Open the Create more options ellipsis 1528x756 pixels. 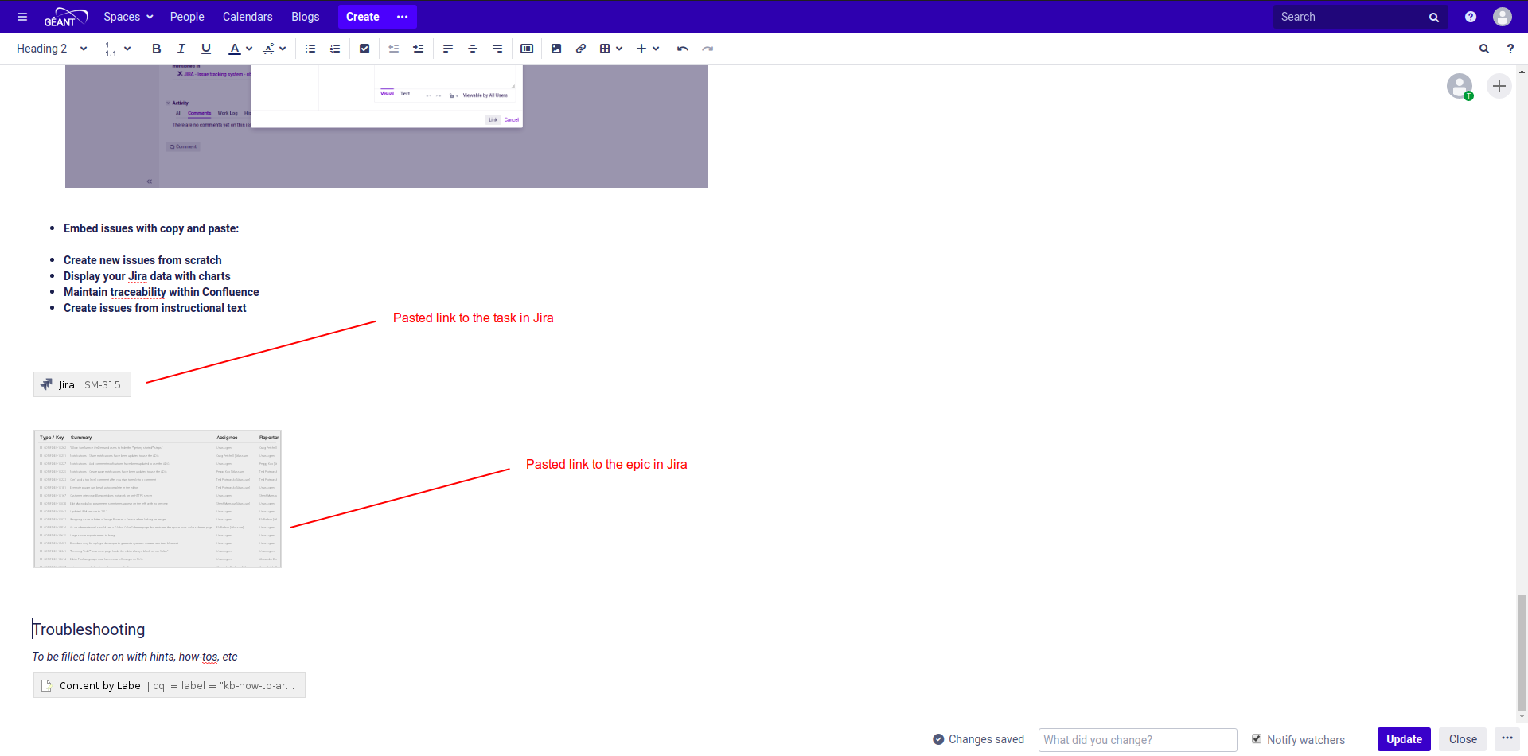(x=403, y=17)
